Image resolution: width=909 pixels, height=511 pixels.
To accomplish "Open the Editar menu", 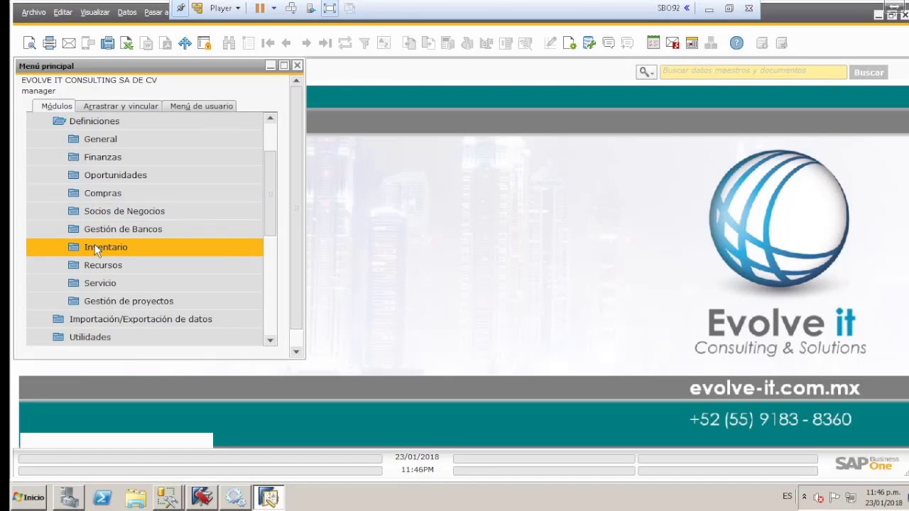I will pos(62,13).
